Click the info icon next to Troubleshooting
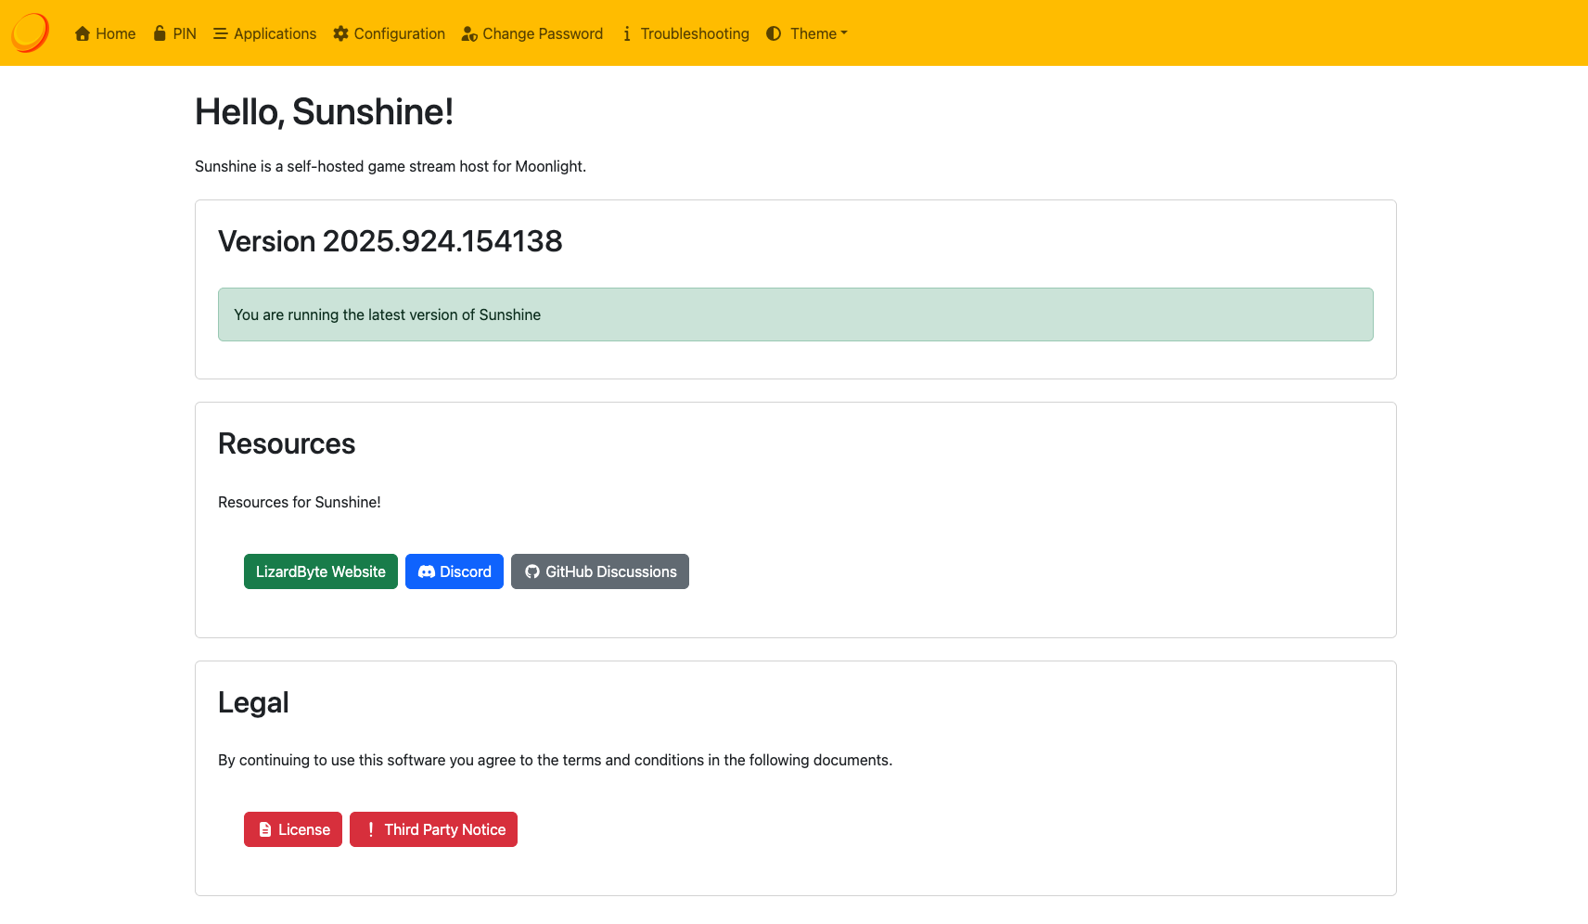This screenshot has width=1588, height=924. pyautogui.click(x=627, y=33)
